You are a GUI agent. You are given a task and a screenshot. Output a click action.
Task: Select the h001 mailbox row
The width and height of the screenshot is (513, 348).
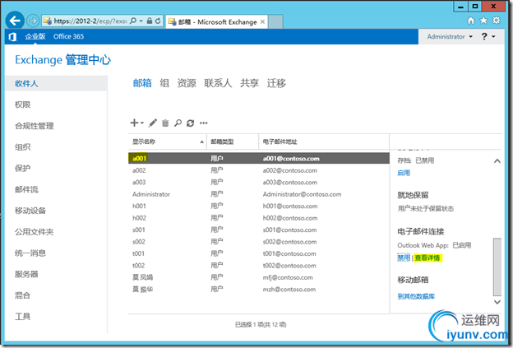tap(259, 206)
